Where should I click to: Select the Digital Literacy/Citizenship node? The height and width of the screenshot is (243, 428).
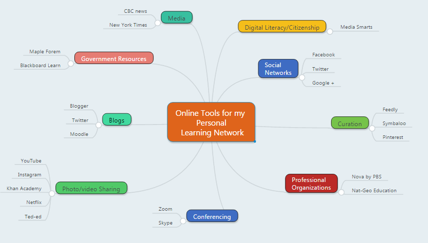[x=282, y=27]
